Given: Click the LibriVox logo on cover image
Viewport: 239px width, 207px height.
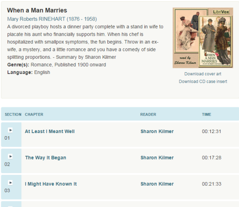Looking at the screenshot, I should coord(221,12).
